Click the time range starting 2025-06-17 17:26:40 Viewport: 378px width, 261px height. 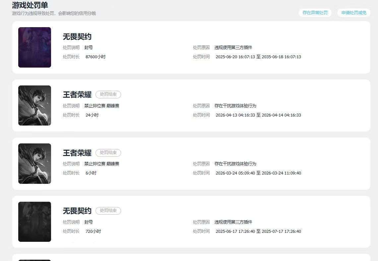(x=258, y=232)
